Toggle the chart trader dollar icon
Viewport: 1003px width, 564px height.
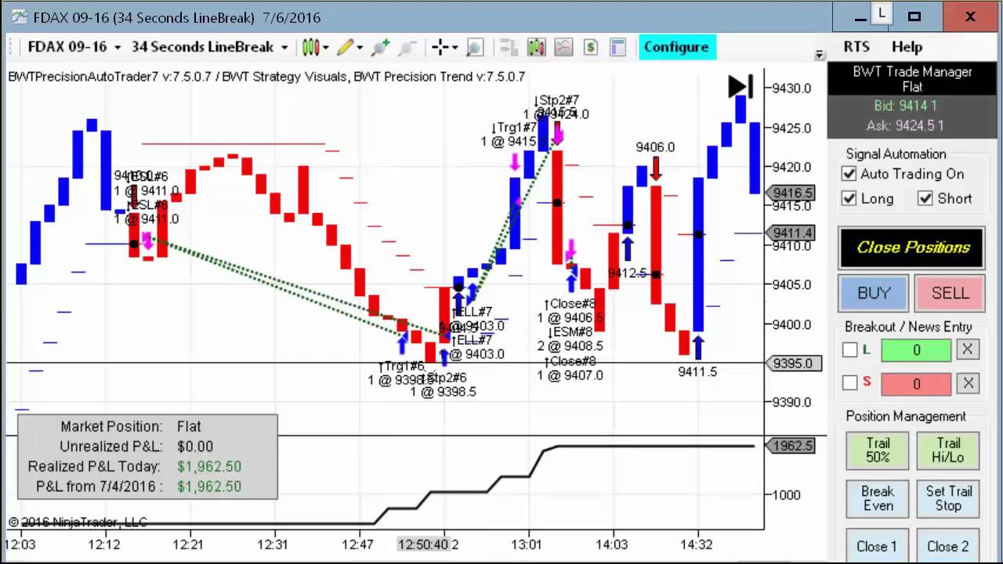(590, 47)
